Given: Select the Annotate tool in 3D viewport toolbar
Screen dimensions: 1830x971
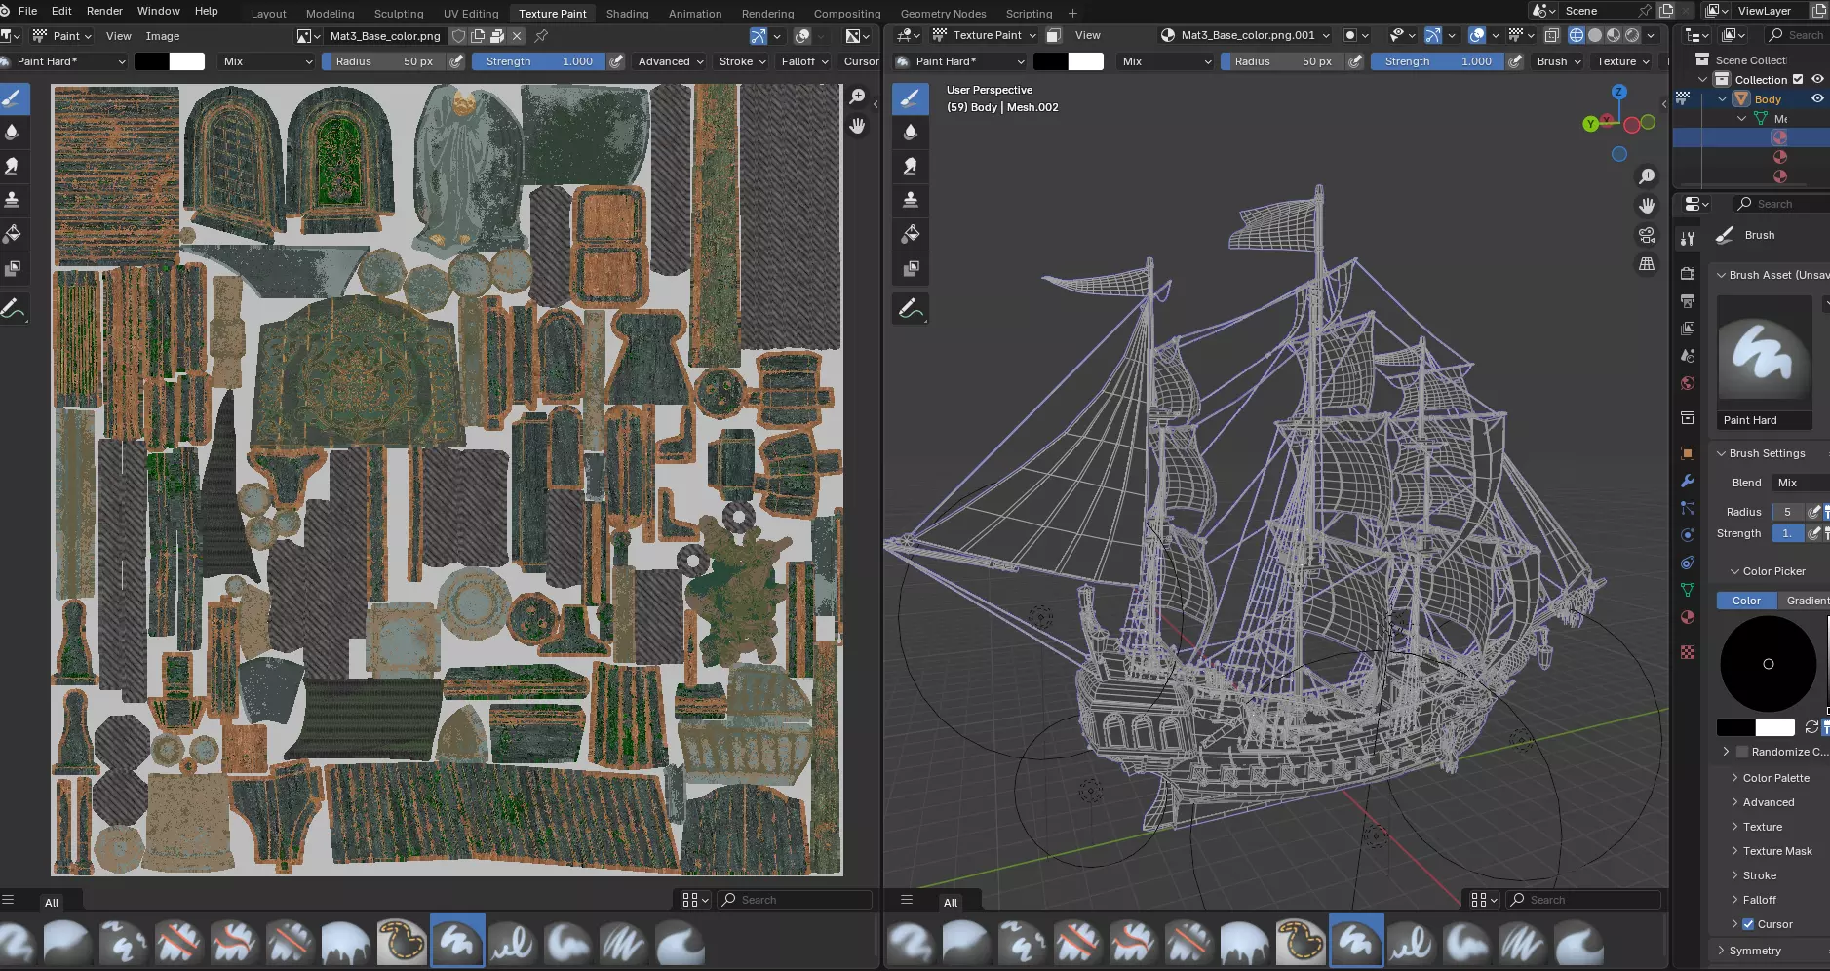Looking at the screenshot, I should coord(911,309).
